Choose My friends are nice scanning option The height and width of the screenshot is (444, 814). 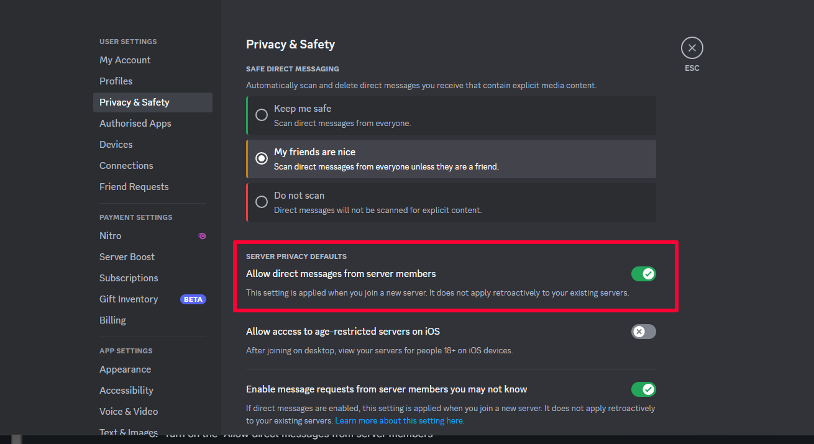[262, 158]
